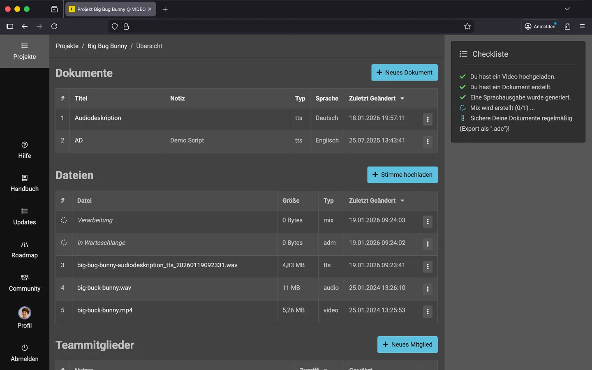Click the Neues Mitglied button
Image resolution: width=592 pixels, height=370 pixels.
coord(407,345)
